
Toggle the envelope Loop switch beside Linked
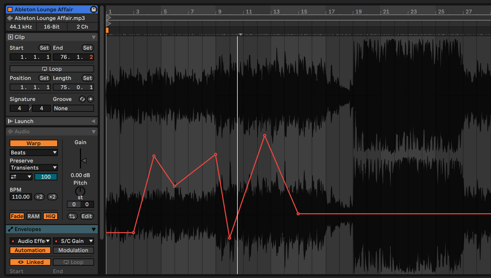point(73,262)
